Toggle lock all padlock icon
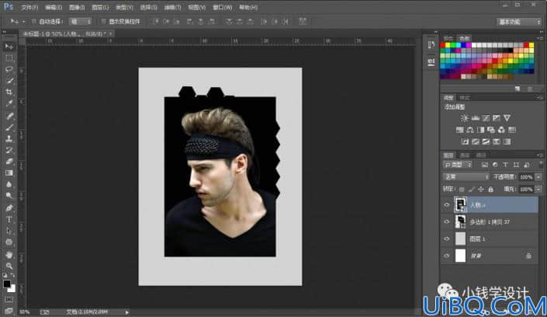 point(491,190)
